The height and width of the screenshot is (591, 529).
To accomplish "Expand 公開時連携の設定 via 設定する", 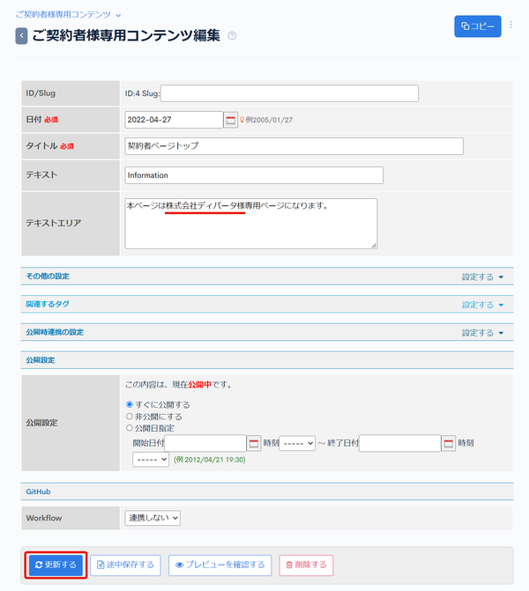I will (x=482, y=333).
